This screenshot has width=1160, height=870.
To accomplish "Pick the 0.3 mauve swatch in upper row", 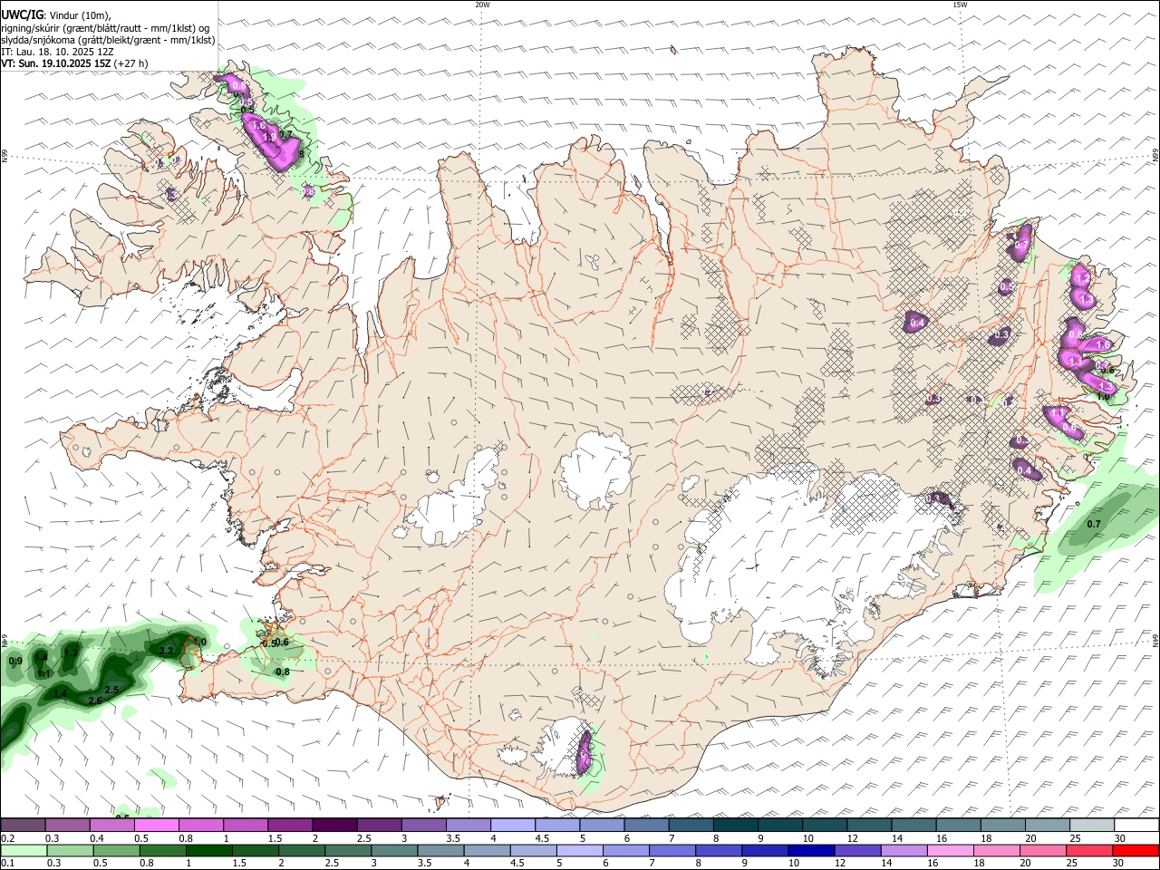I will (67, 825).
